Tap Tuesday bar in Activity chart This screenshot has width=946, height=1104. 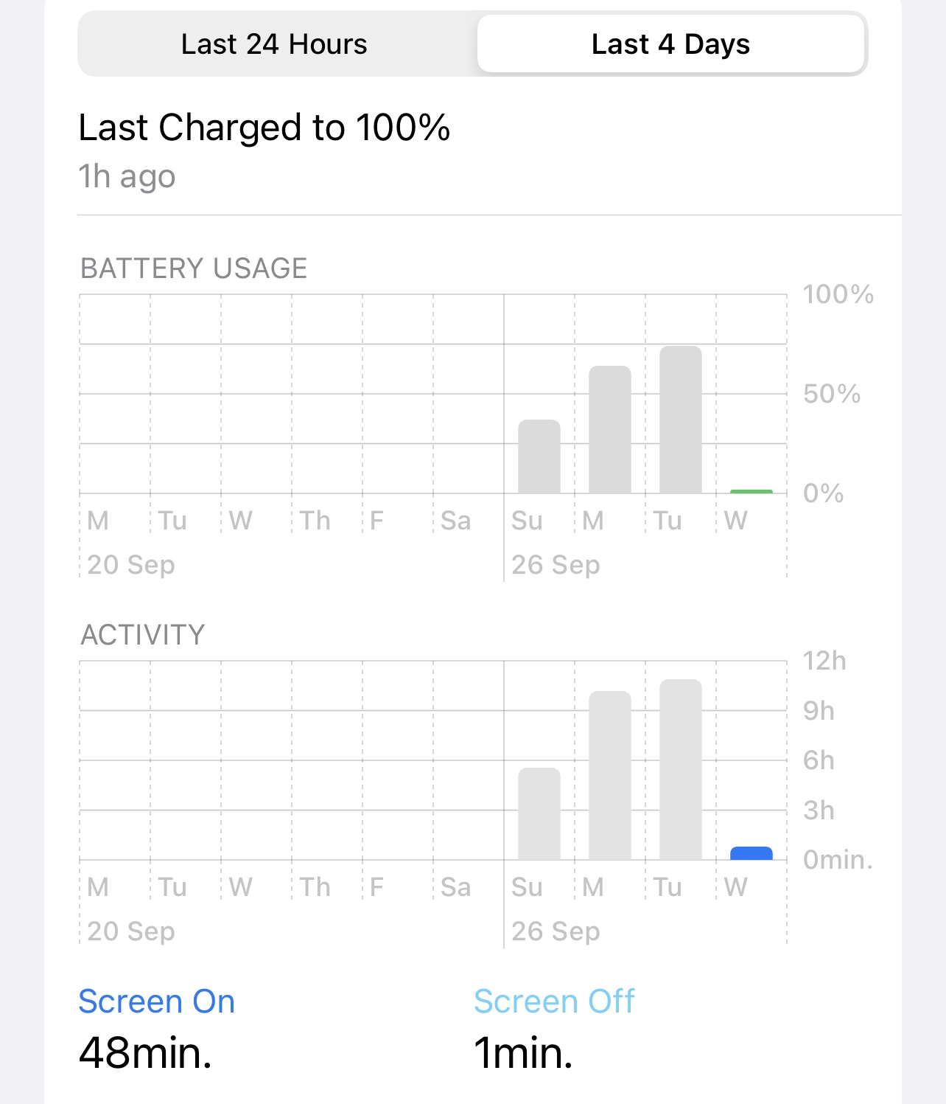point(681,770)
